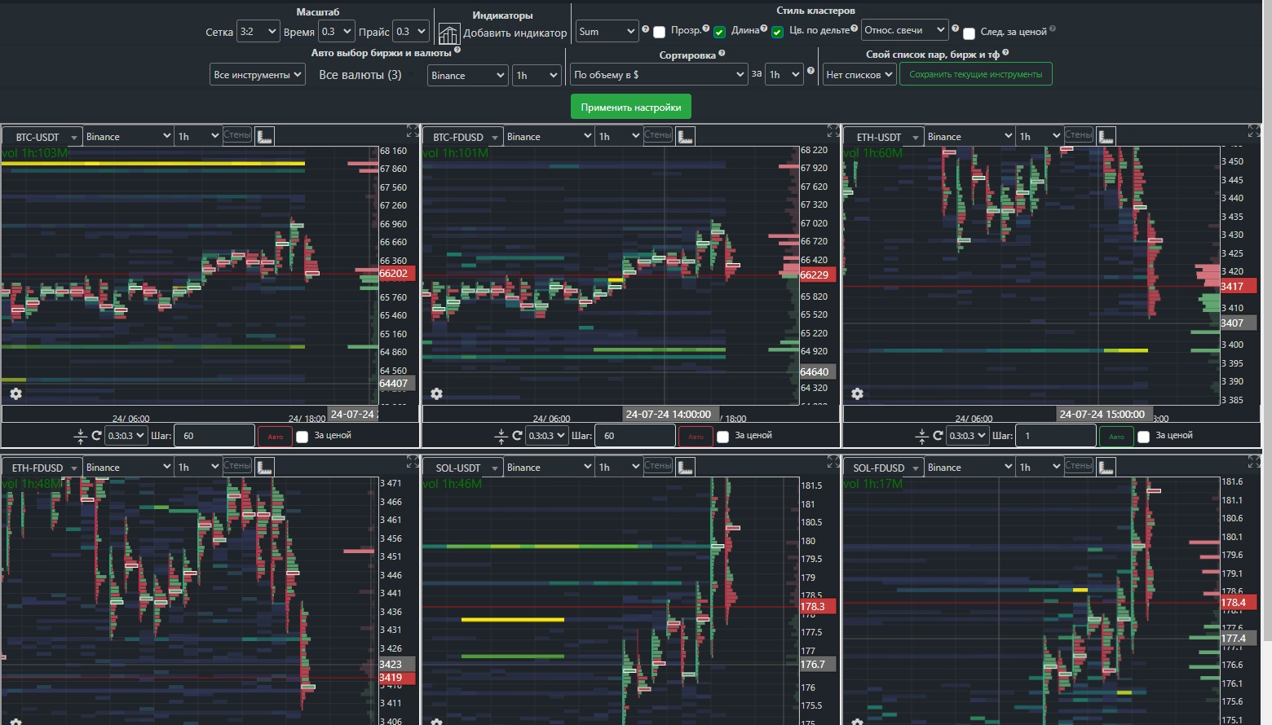
Task: Click Сохранить текущие инструменты button
Action: point(975,75)
